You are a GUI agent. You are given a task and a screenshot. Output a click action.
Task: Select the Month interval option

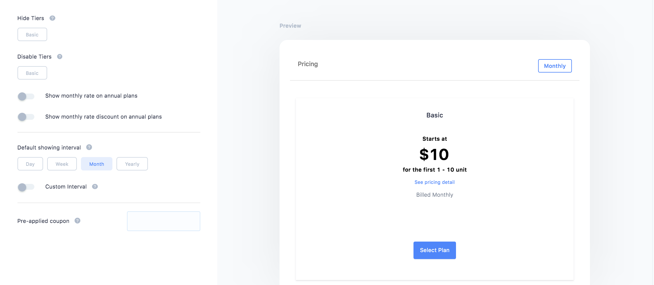click(x=97, y=164)
